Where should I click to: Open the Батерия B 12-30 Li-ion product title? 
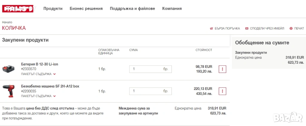39,64
